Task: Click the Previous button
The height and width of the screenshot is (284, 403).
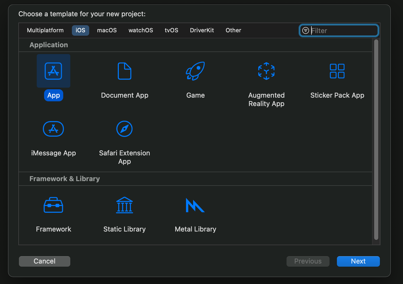Action: 308,261
